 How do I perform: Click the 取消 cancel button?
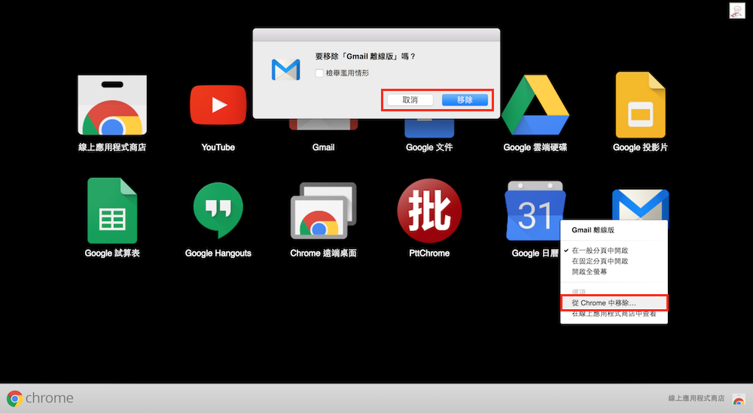pyautogui.click(x=410, y=100)
